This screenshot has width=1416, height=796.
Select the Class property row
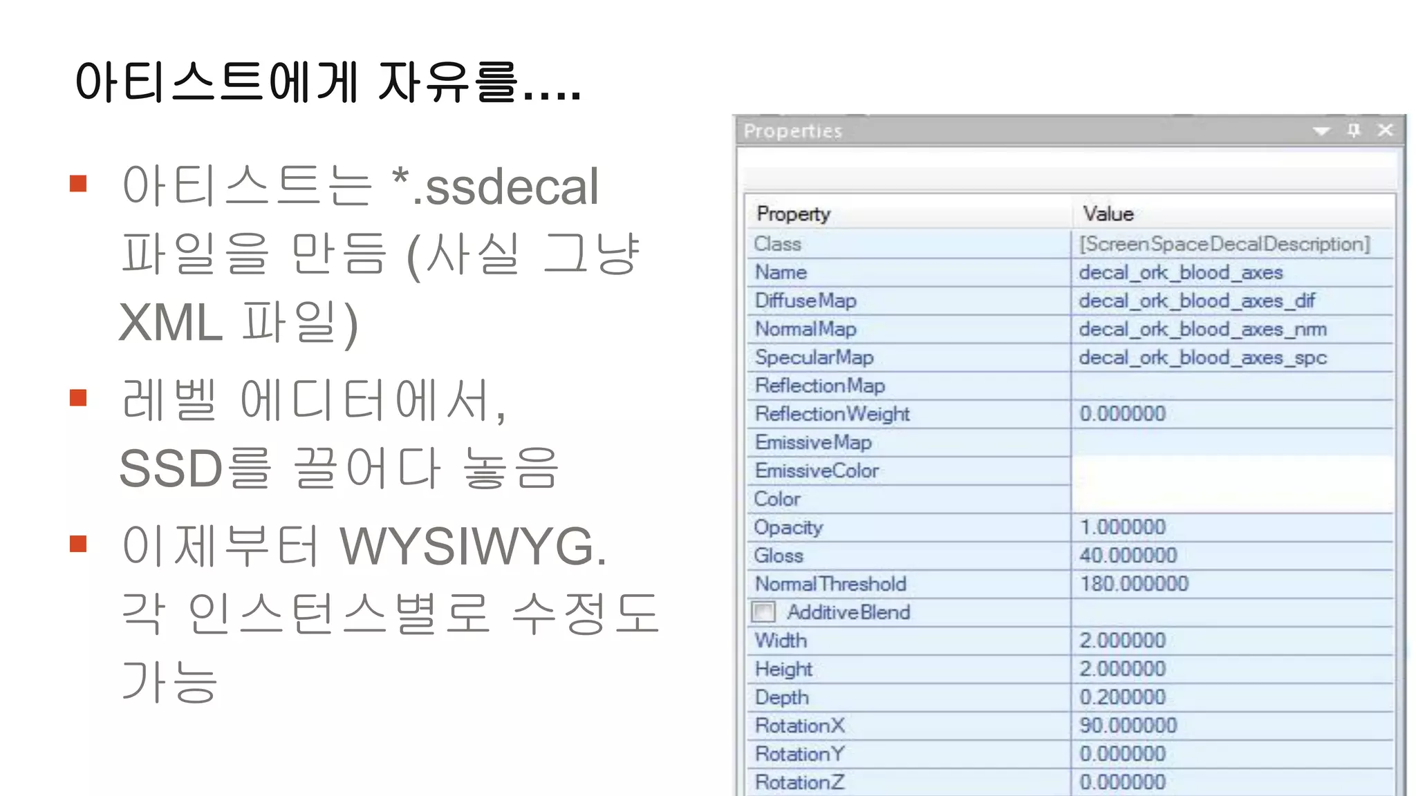tap(1070, 244)
